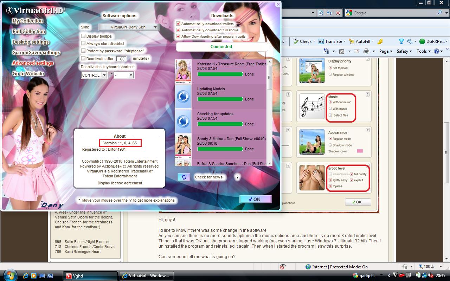This screenshot has height=281, width=450.
Task: Expand the CONTROL shortcut key dropdown
Action: [x=104, y=75]
